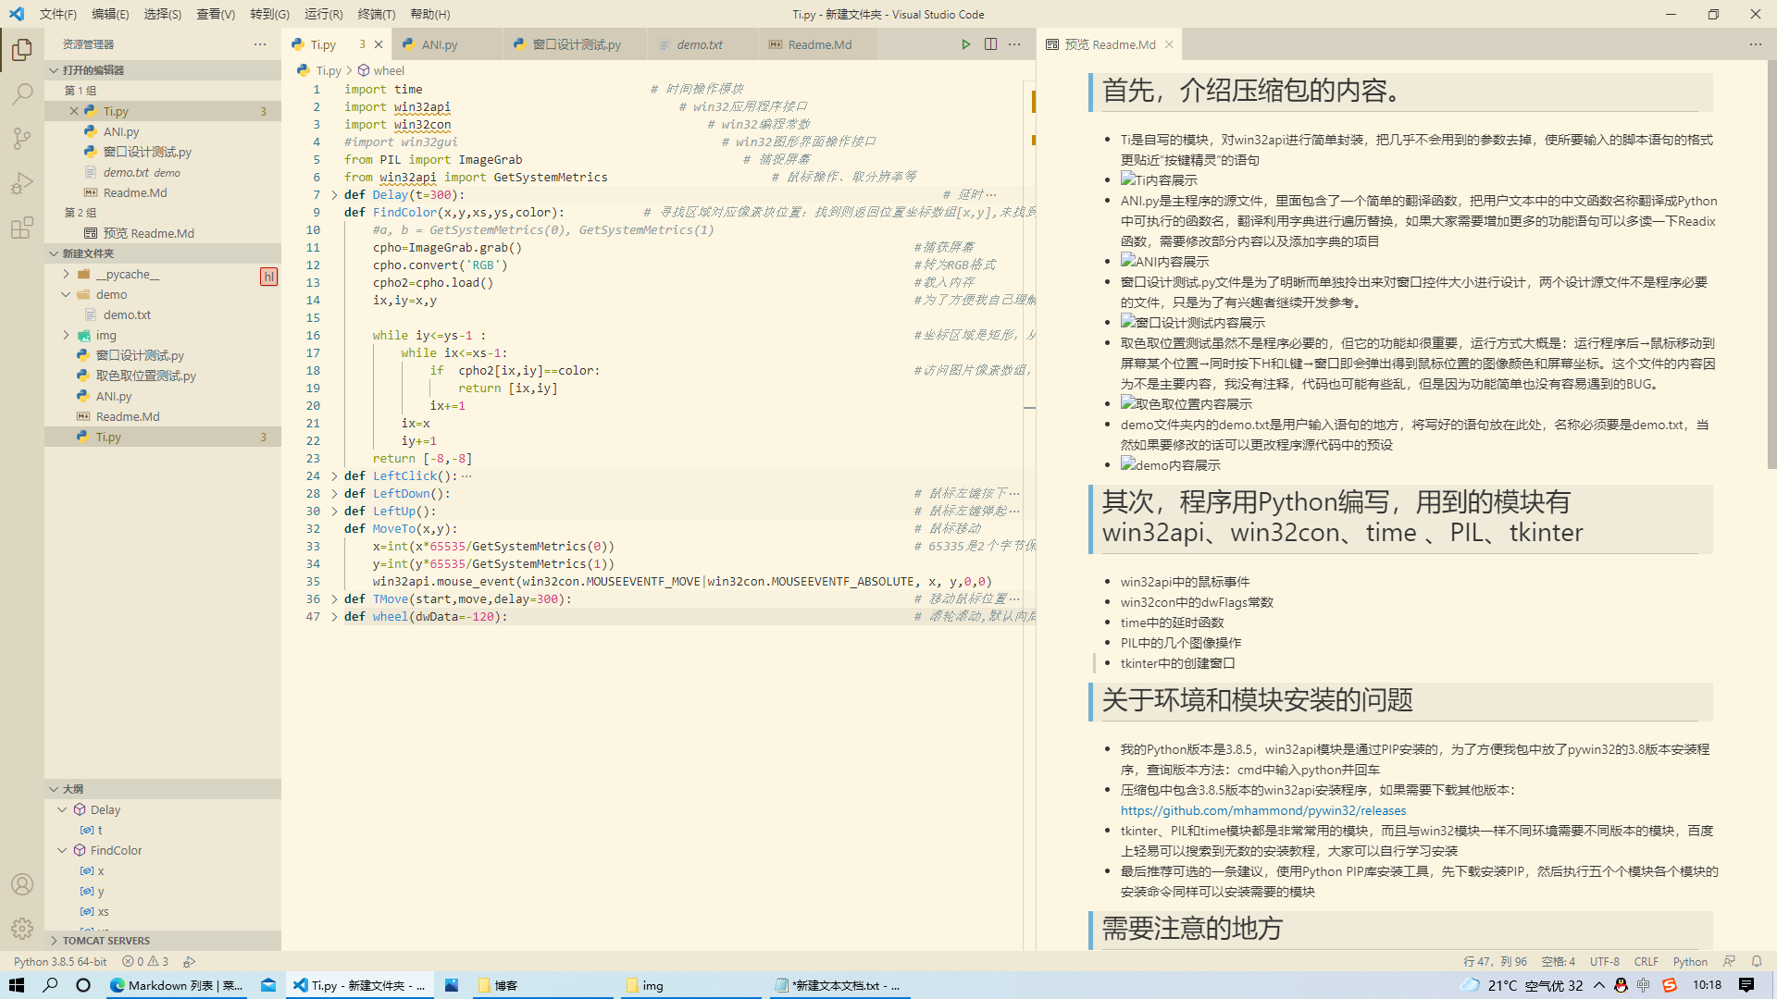Open Manage gear settings menu
The image size is (1777, 999).
[x=22, y=929]
